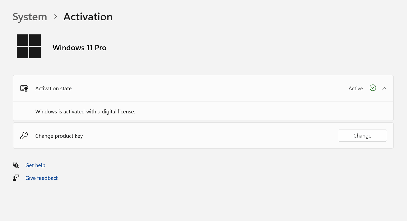
Task: Click the Windows 11 Pro edition title
Action: pos(79,48)
